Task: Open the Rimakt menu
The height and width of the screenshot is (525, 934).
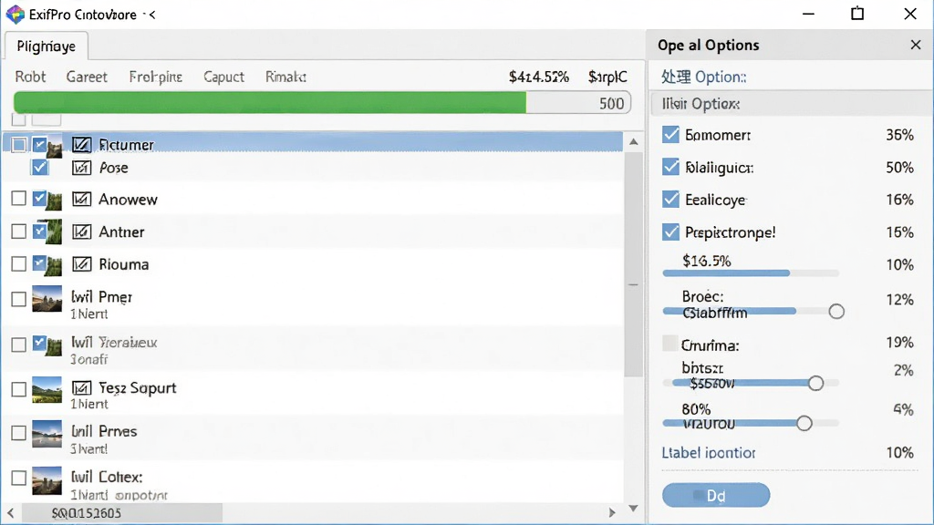Action: pyautogui.click(x=285, y=77)
